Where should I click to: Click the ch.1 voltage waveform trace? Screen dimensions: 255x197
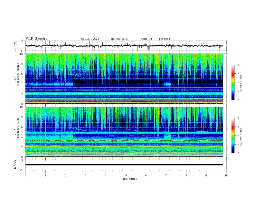124,46
